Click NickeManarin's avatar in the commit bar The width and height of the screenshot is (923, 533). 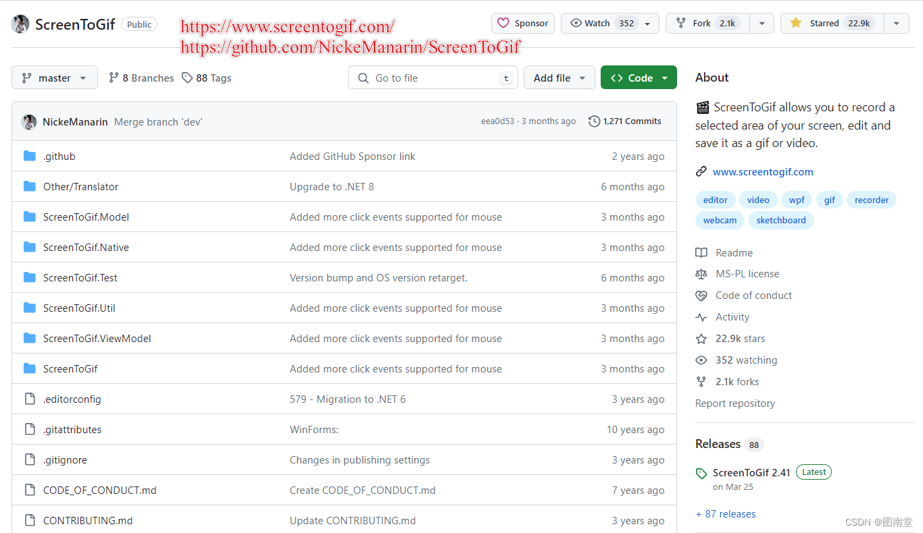click(x=29, y=122)
